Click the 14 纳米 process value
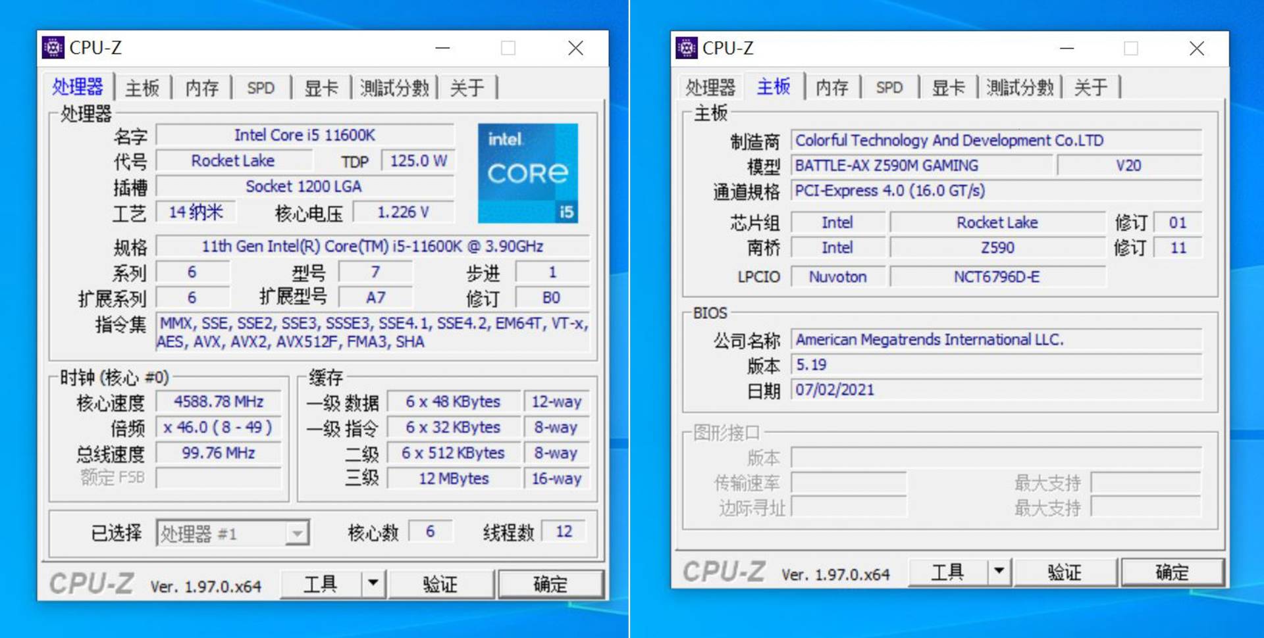Image resolution: width=1264 pixels, height=638 pixels. click(x=196, y=212)
